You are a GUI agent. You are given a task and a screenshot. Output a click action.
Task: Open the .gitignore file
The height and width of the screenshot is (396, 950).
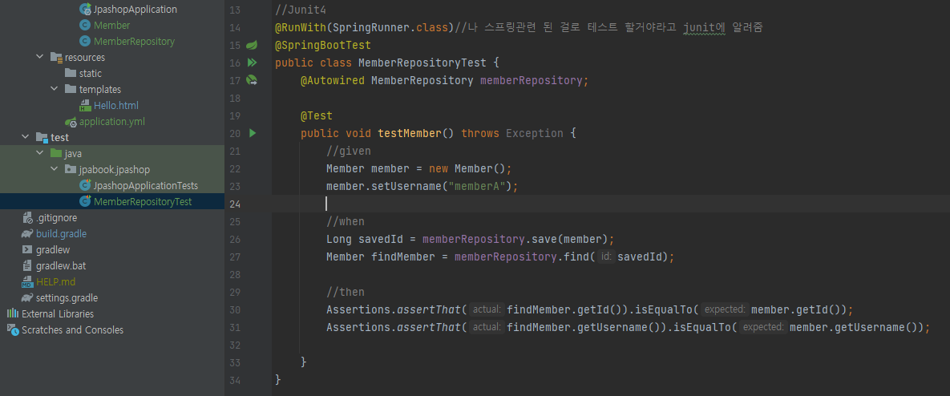(x=56, y=217)
